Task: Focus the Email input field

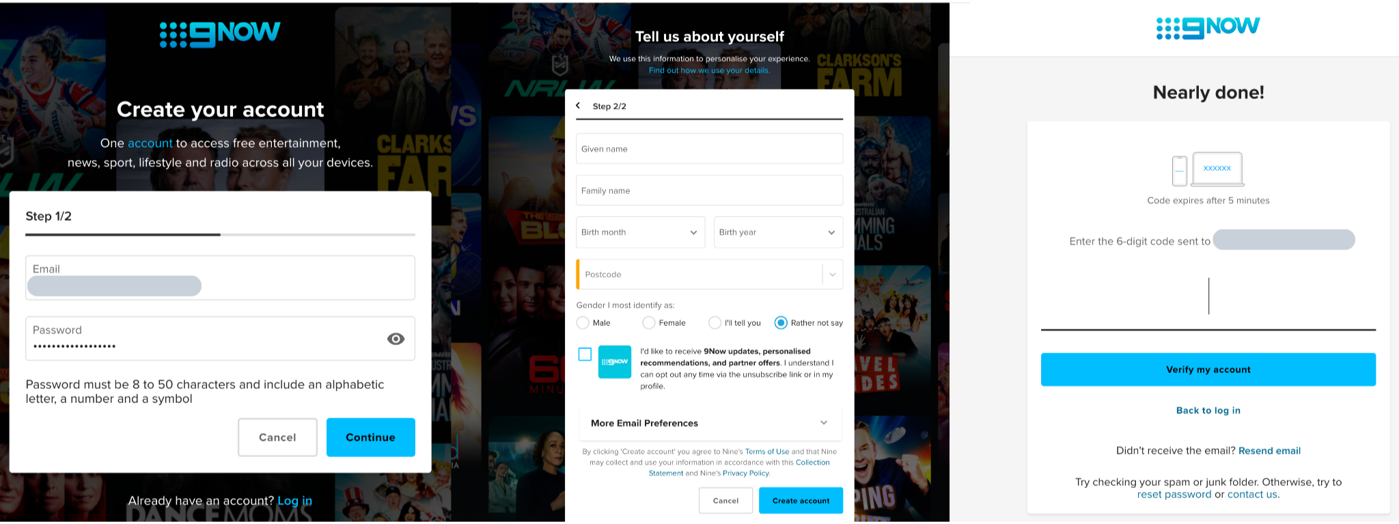Action: 220,278
